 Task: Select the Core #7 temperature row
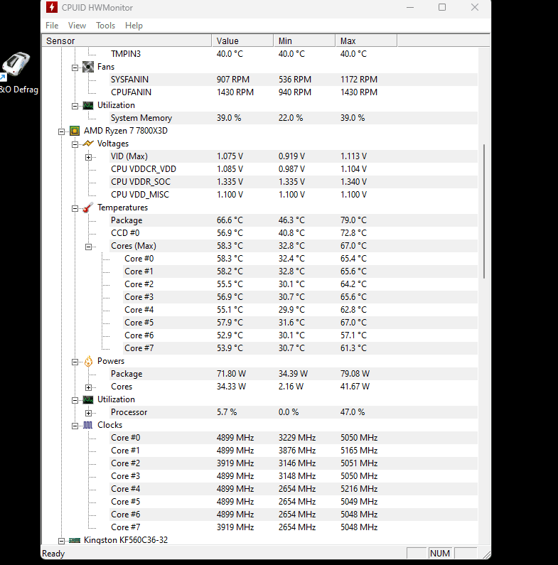[300, 348]
